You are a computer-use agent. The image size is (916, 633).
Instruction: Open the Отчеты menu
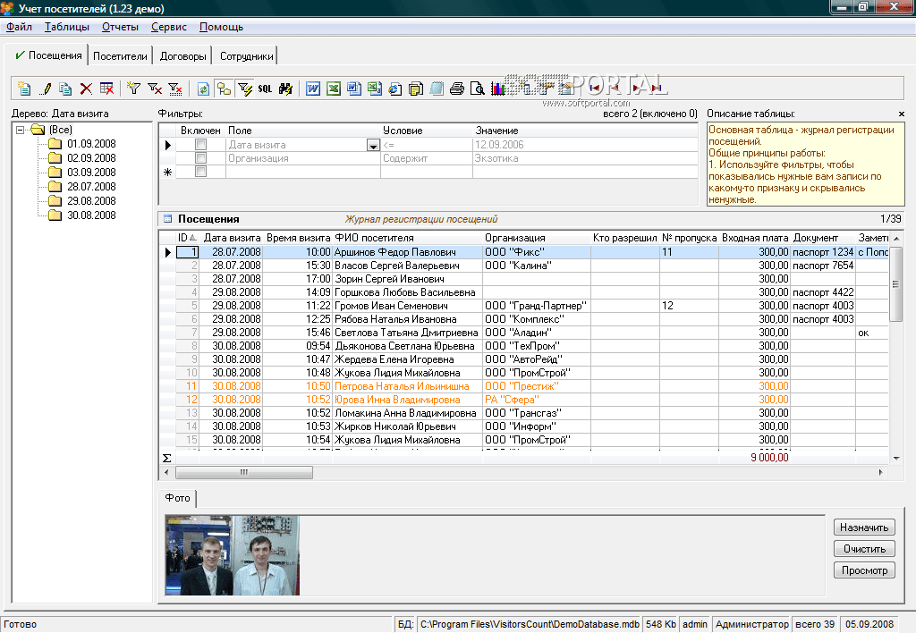[120, 27]
